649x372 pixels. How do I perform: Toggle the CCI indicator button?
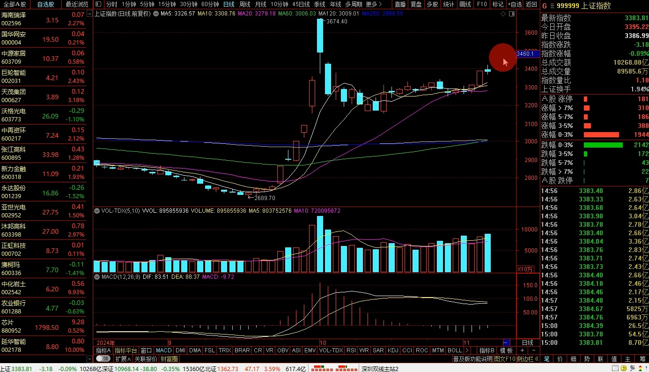coord(407,350)
